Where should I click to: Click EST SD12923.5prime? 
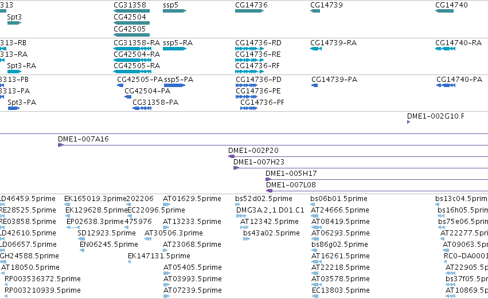[107, 234]
